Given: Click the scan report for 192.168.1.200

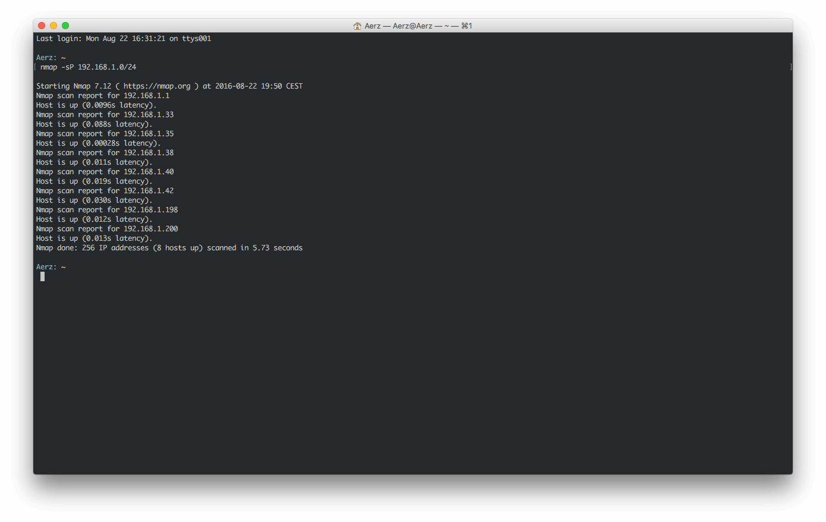Looking at the screenshot, I should point(107,229).
